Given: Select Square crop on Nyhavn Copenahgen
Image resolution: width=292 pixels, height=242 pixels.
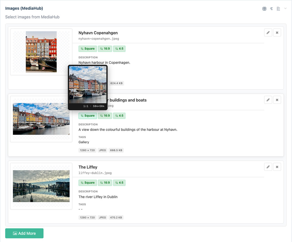Looking at the screenshot, I should pos(88,49).
